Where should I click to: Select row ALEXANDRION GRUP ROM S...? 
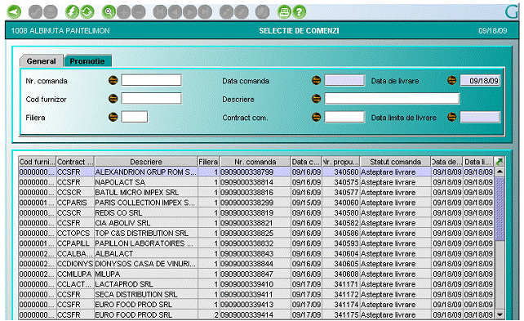256,172
